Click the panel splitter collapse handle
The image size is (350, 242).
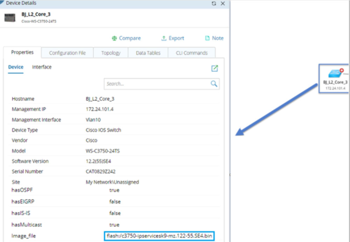point(230,174)
